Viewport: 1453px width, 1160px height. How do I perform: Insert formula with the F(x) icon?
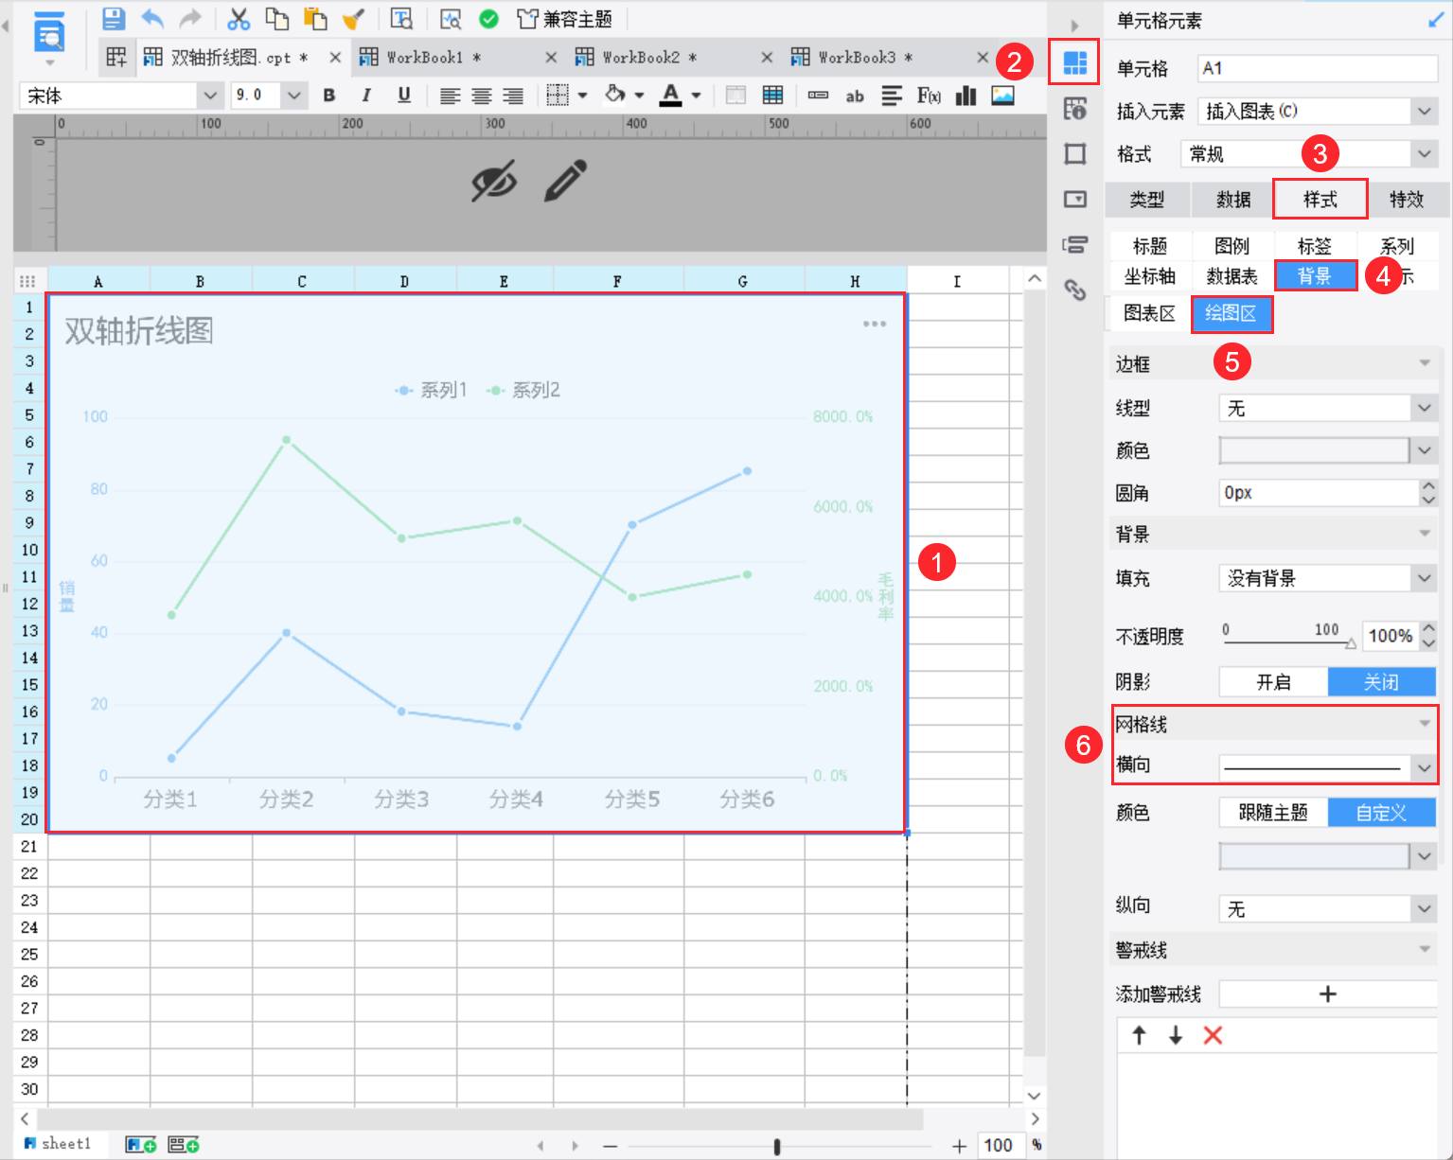coord(929,96)
